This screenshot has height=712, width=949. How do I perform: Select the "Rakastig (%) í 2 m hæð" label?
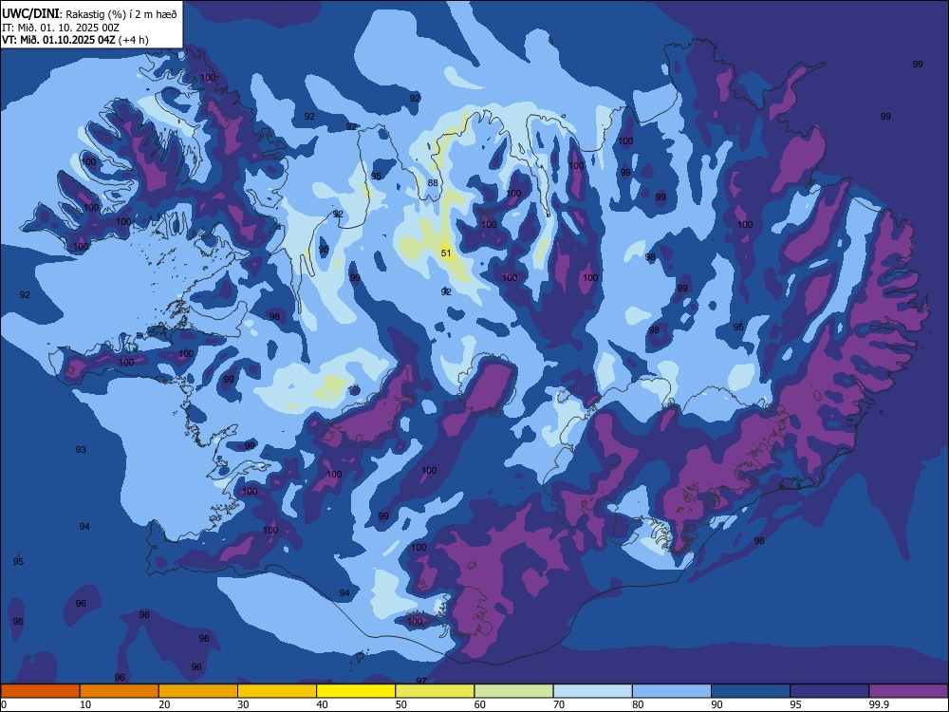121,14
